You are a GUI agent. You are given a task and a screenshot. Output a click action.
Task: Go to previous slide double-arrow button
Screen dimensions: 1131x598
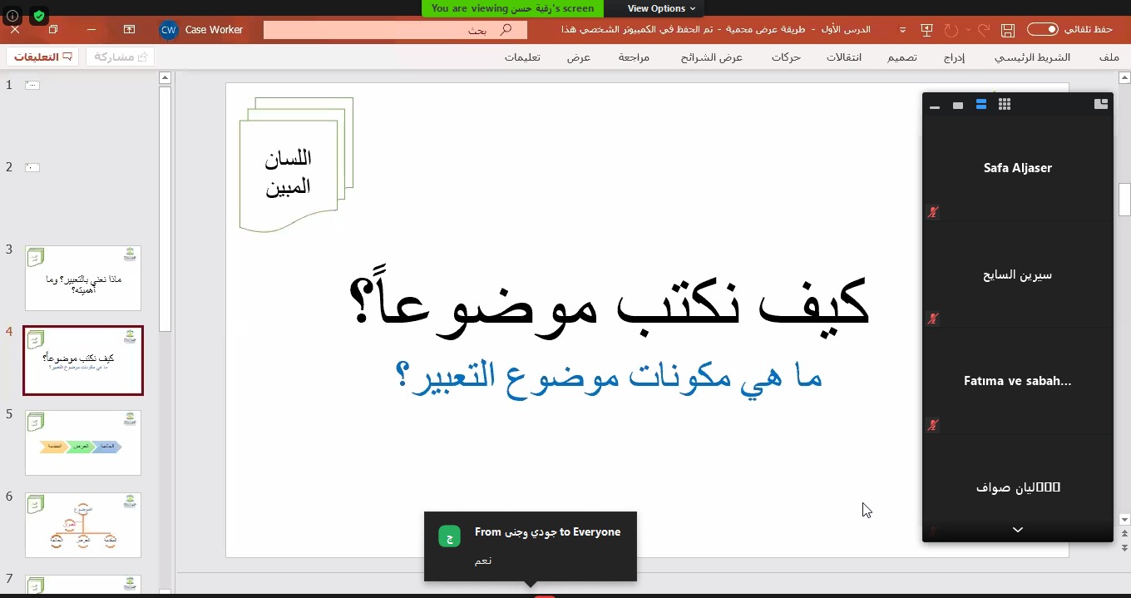point(1124,535)
